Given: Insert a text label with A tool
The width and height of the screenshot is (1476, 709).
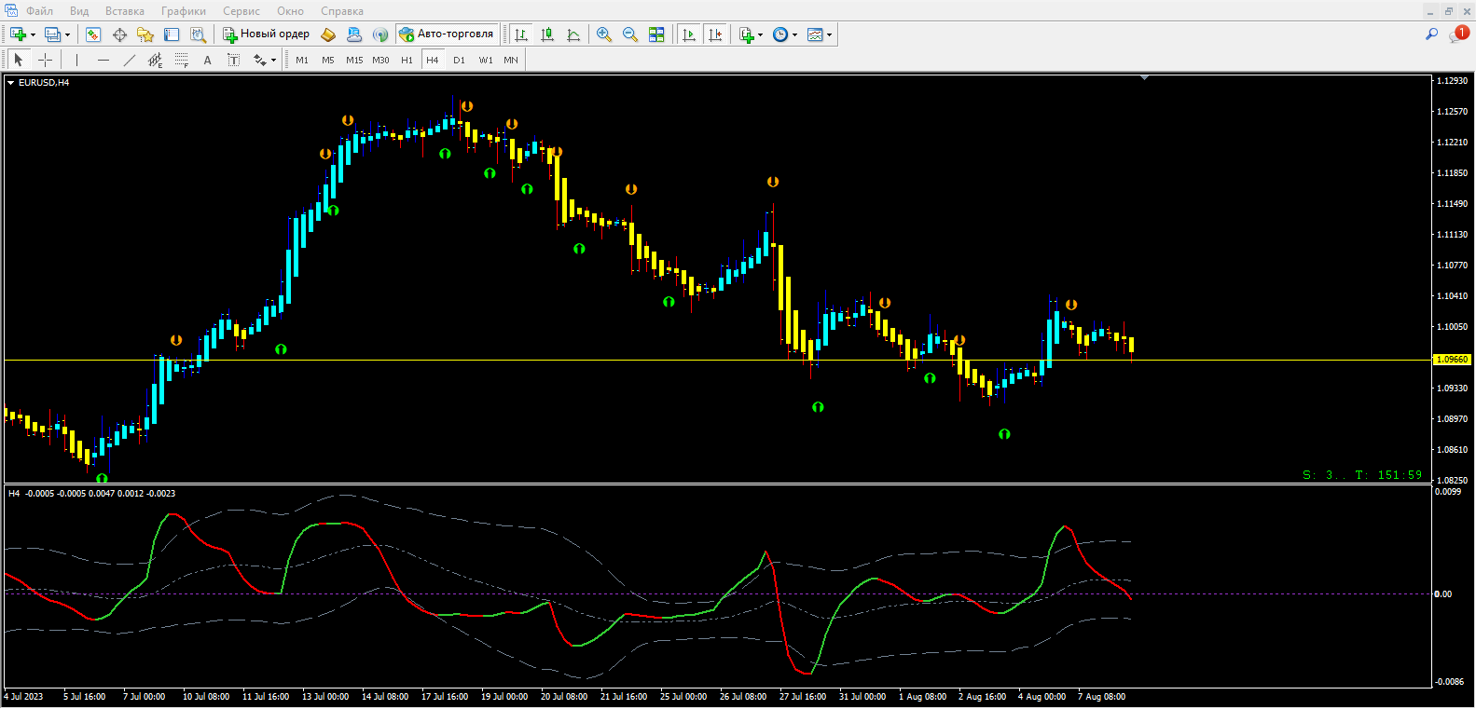Looking at the screenshot, I should click(x=207, y=60).
